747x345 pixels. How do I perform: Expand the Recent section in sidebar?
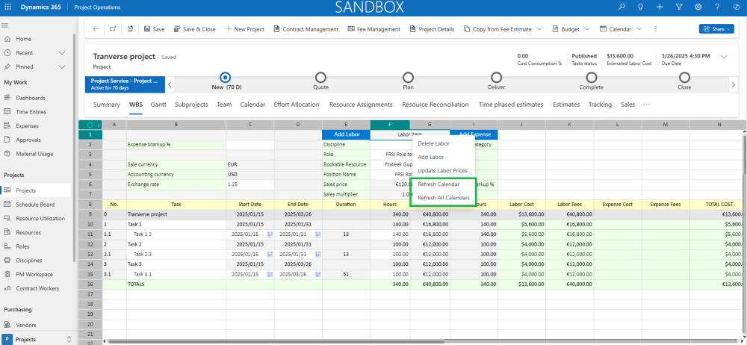point(61,53)
